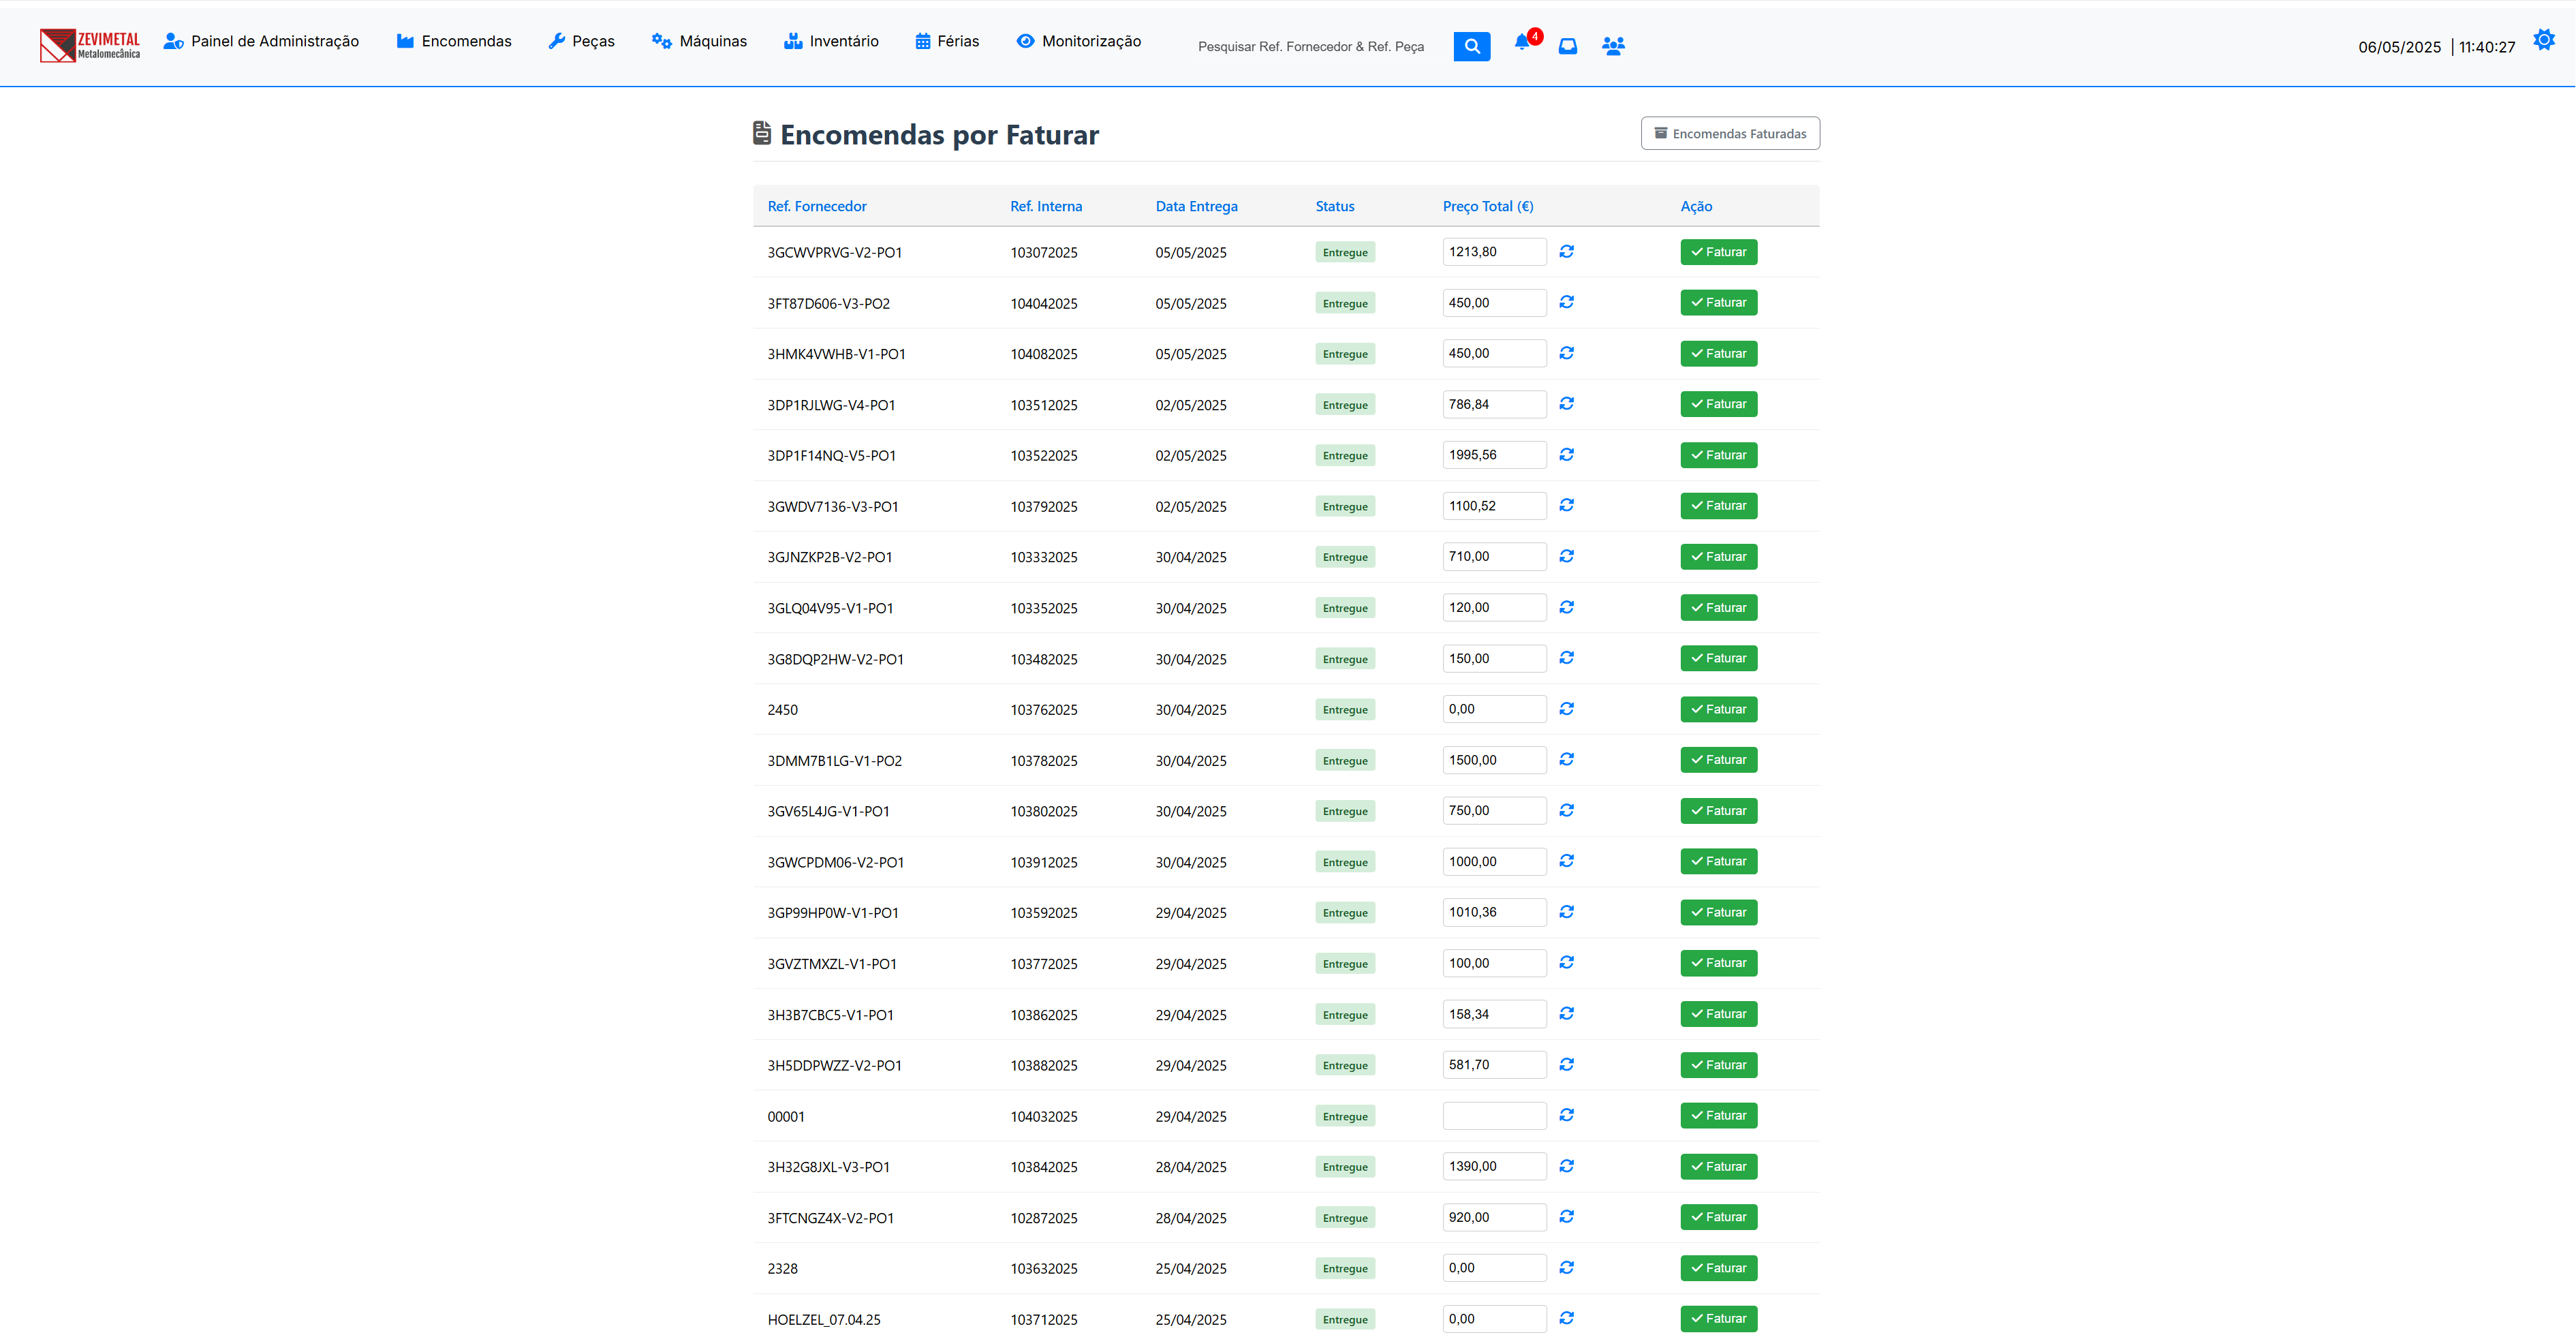Click Entregue badge for 3DMM7B1LG-V1-PO2
Image resolution: width=2576 pixels, height=1335 pixels.
[1344, 760]
